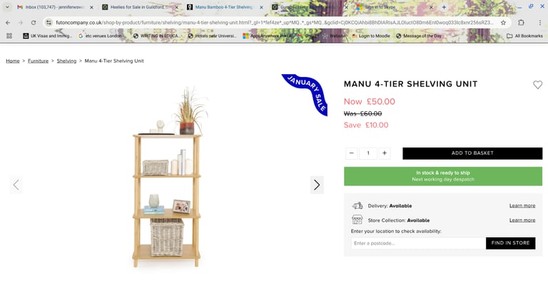Image resolution: width=548 pixels, height=291 pixels.
Task: Show previous product image arrow
Action: 16,185
